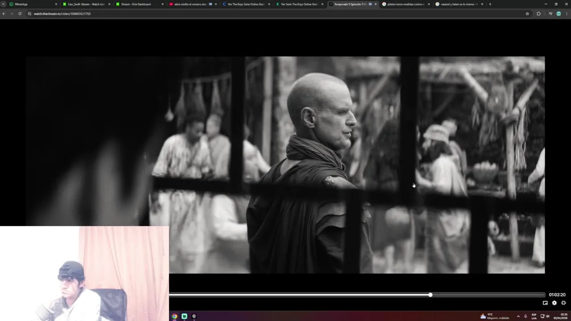Open the 'nazaret y belen es lo mismo' tab

[x=458, y=4]
